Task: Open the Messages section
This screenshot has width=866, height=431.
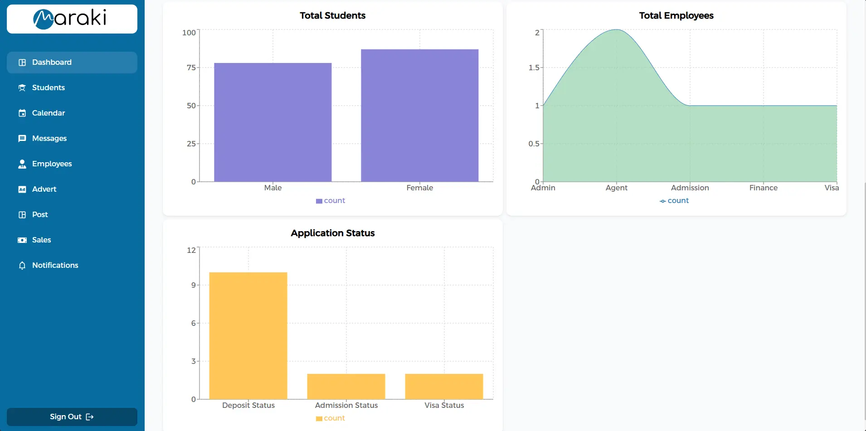Action: click(49, 139)
